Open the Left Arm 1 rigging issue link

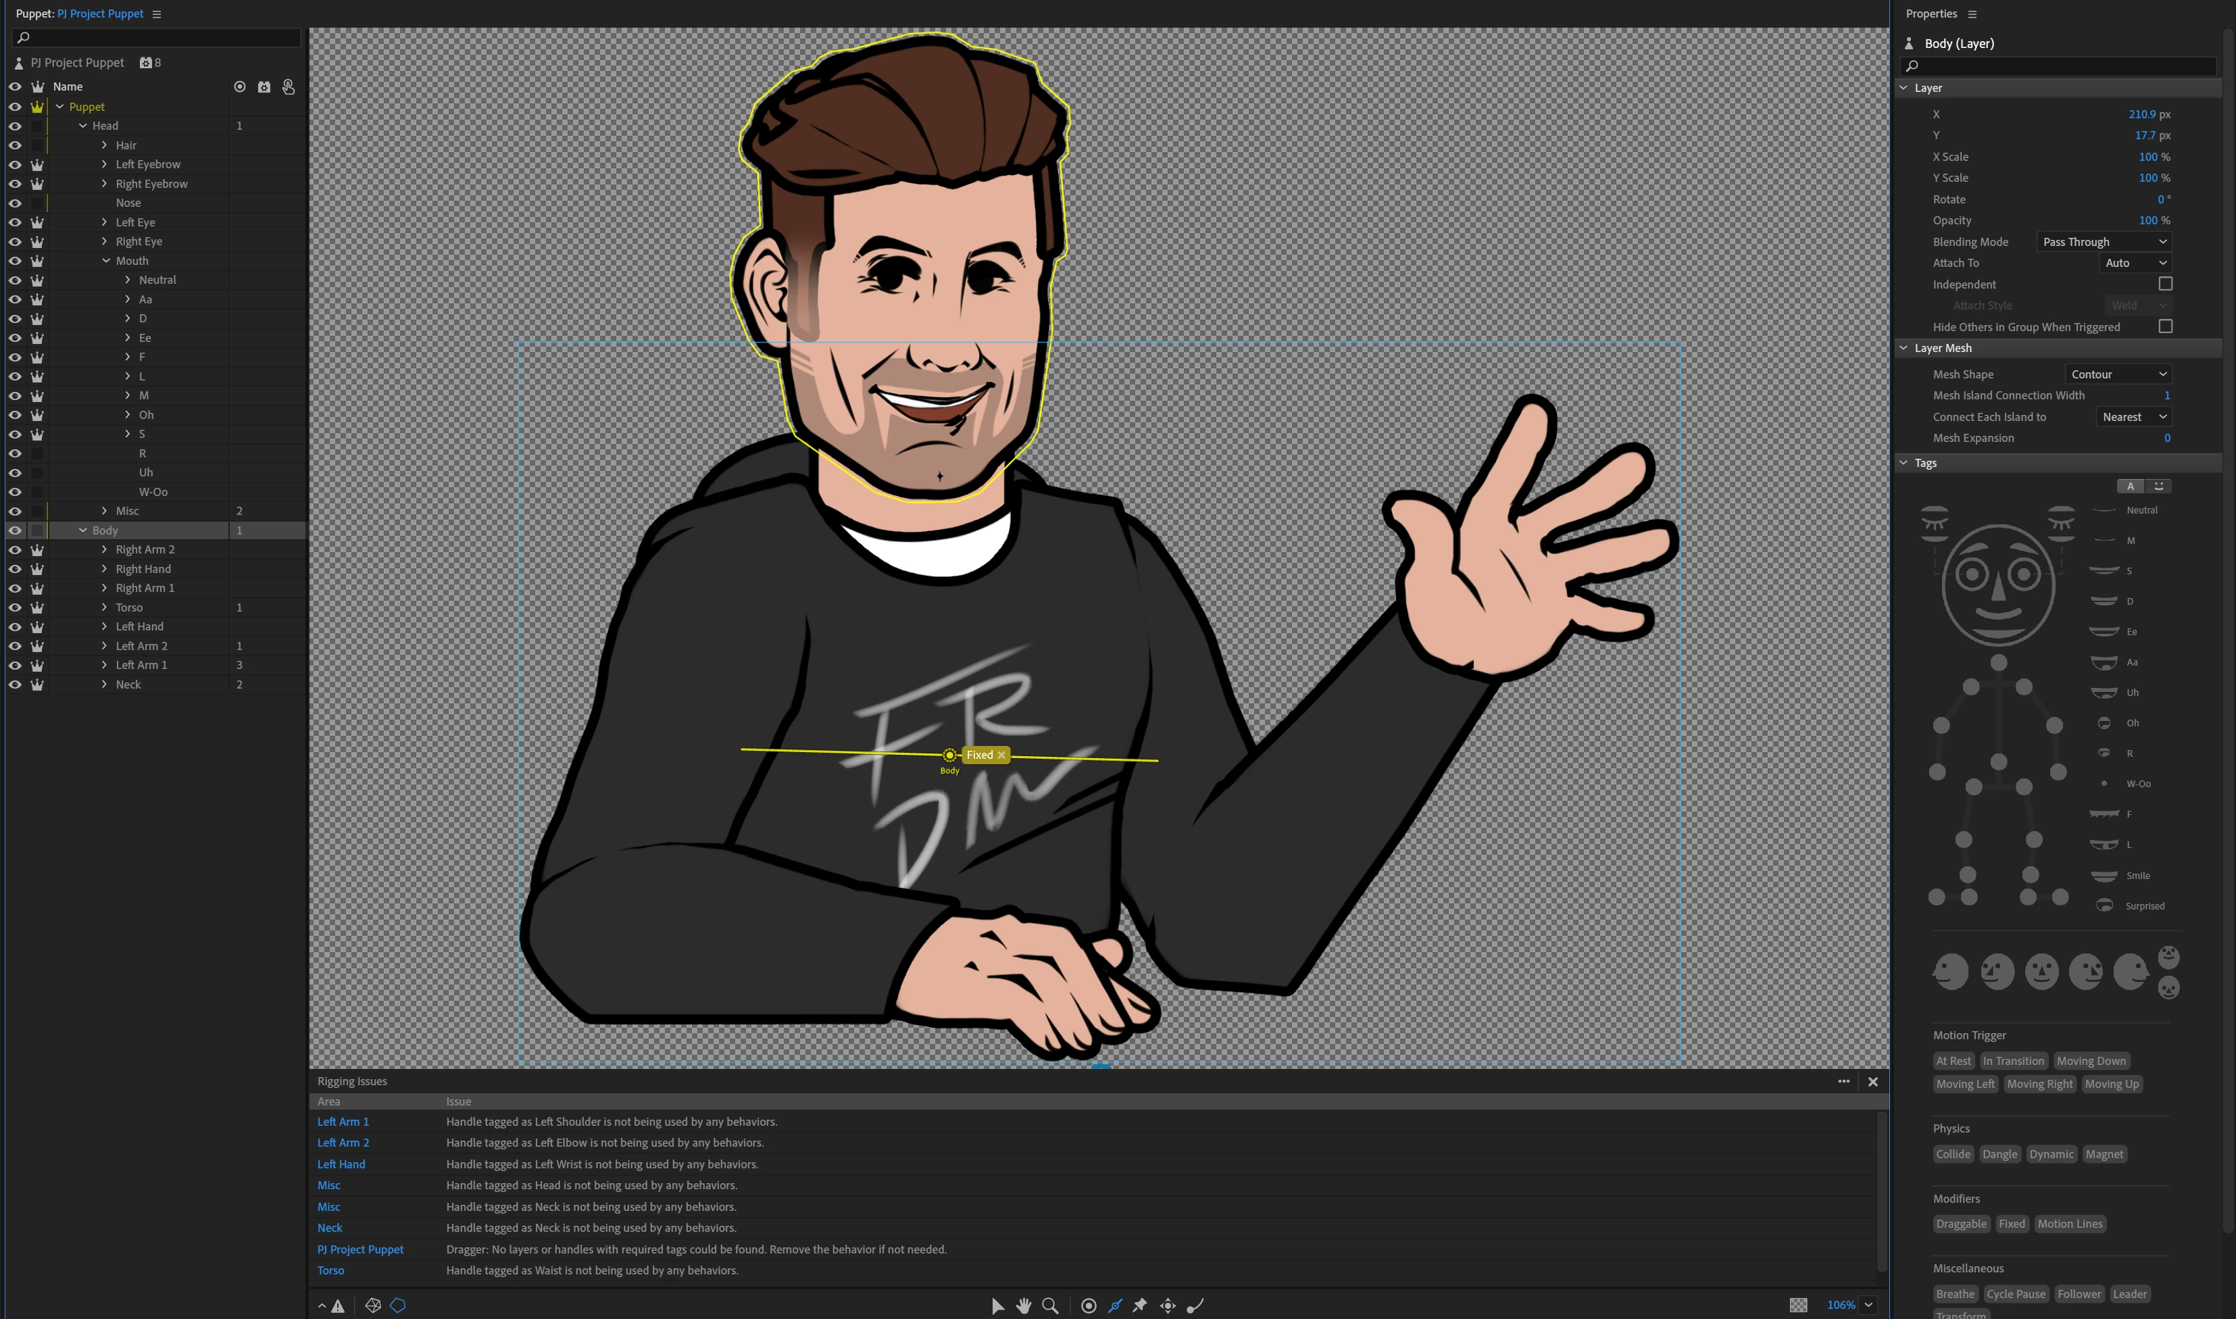342,1122
